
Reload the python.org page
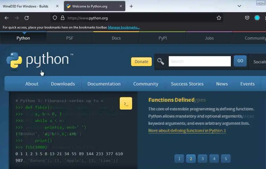[x=27, y=18]
